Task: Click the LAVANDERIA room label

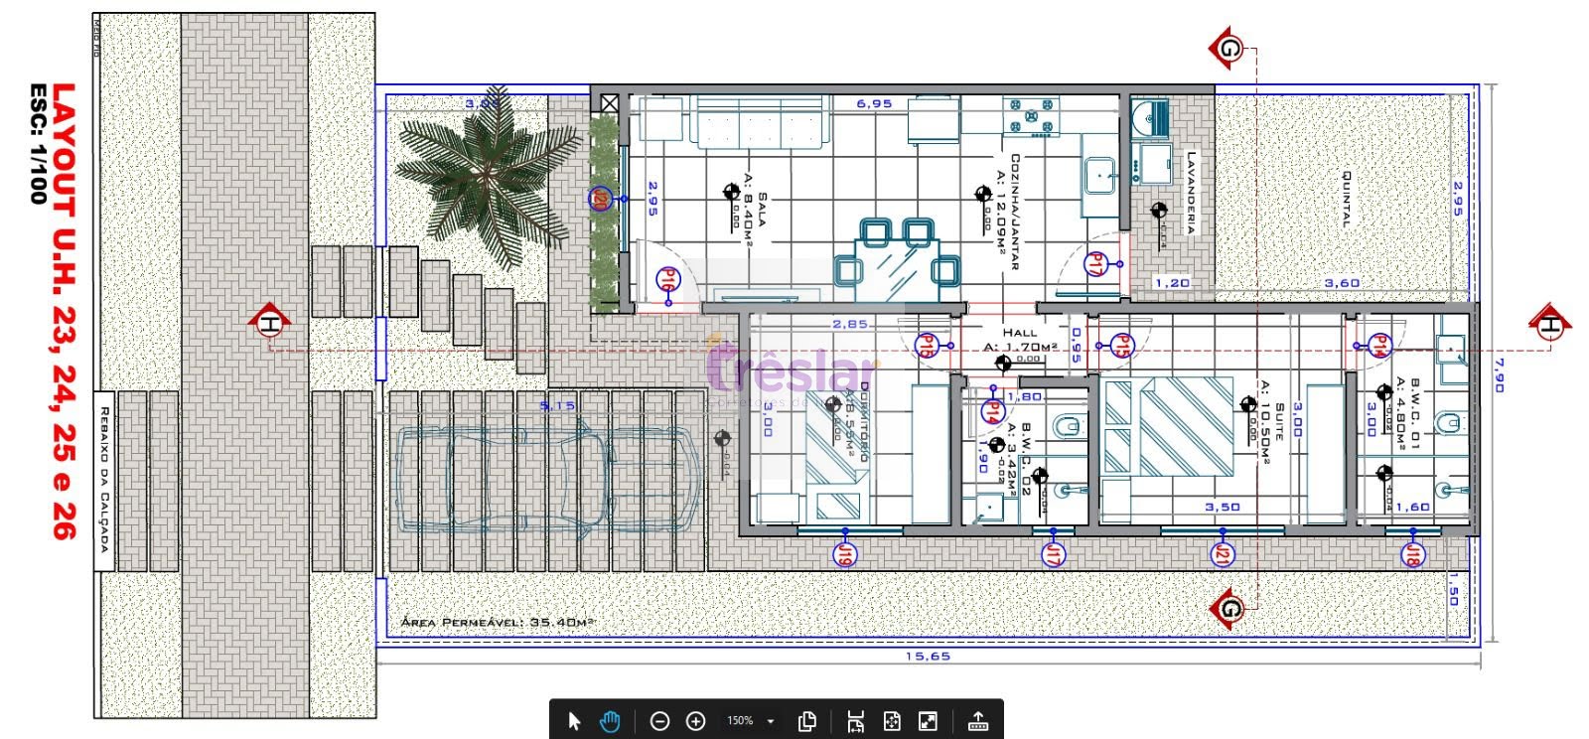Action: [1190, 193]
